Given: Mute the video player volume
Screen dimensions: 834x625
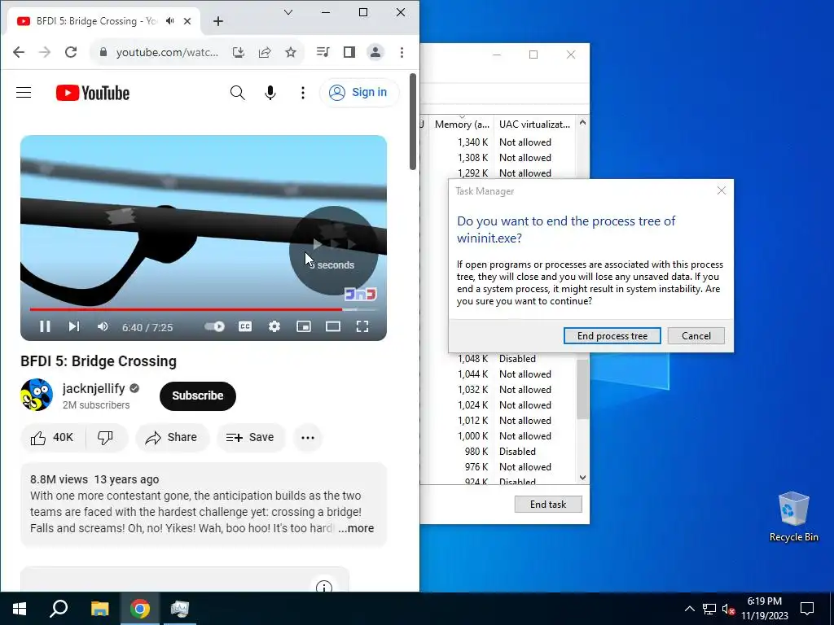Looking at the screenshot, I should pyautogui.click(x=103, y=326).
